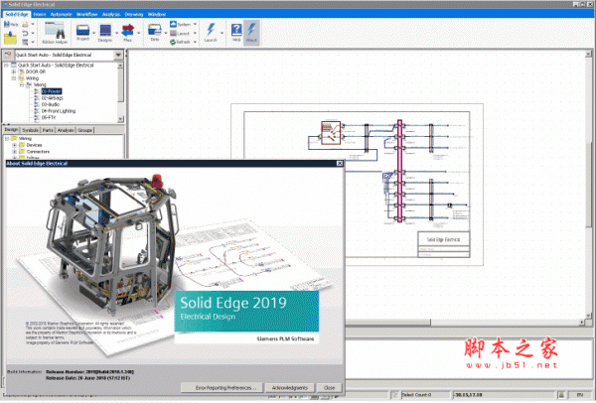Open the Ribbon Helper binoculars tool
Image resolution: width=596 pixels, height=403 pixels.
55,31
